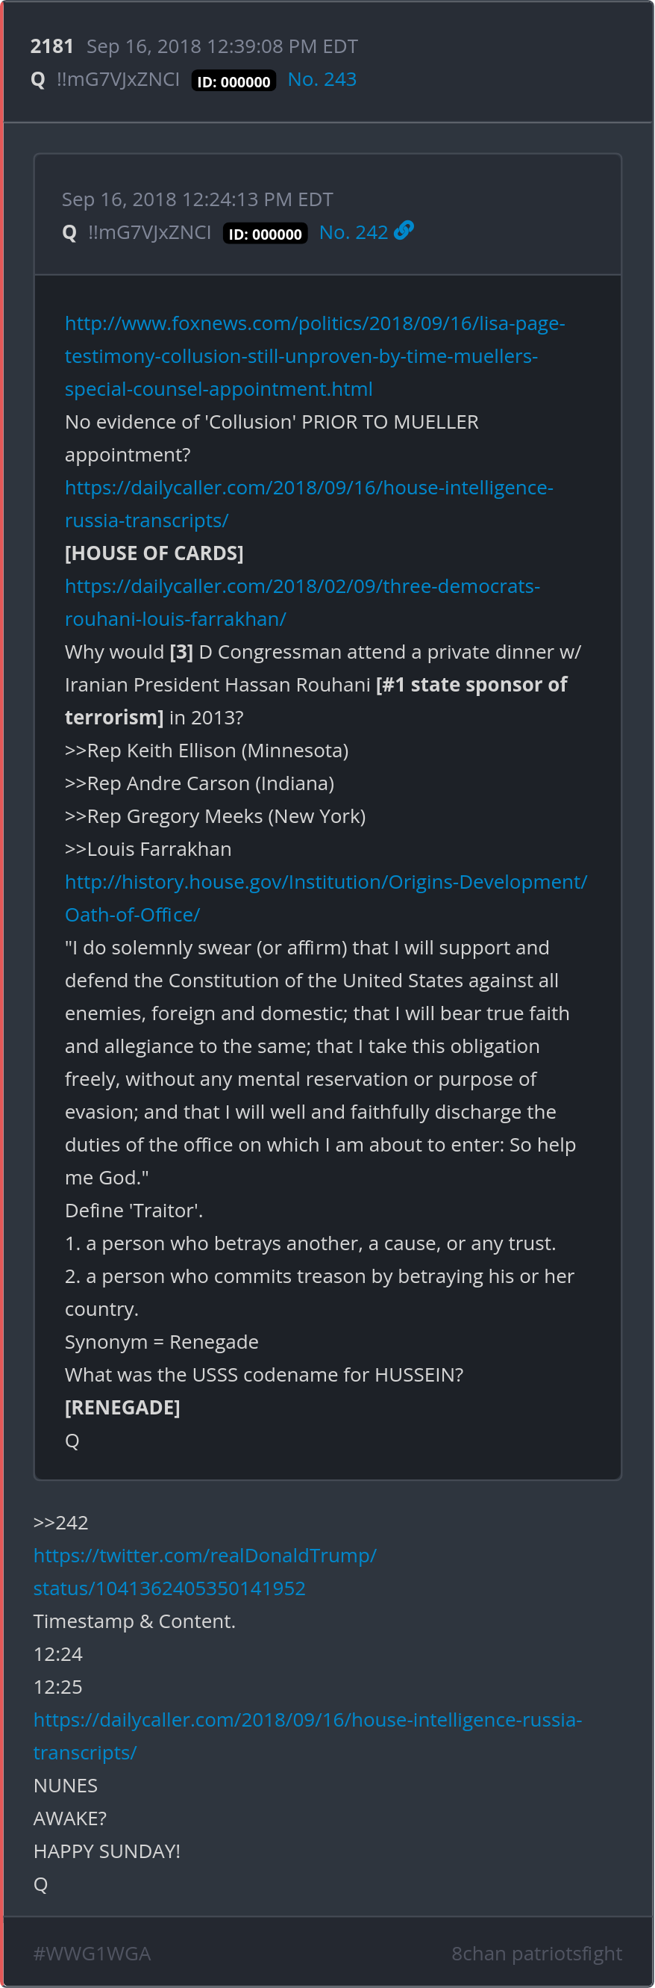
Task: Open dailycaller house-intelligence link in quoted post
Action: coord(309,504)
